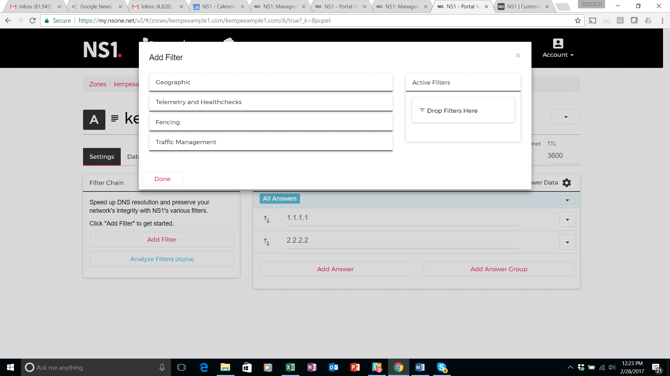
Task: Open Skype from the taskbar
Action: (x=442, y=367)
